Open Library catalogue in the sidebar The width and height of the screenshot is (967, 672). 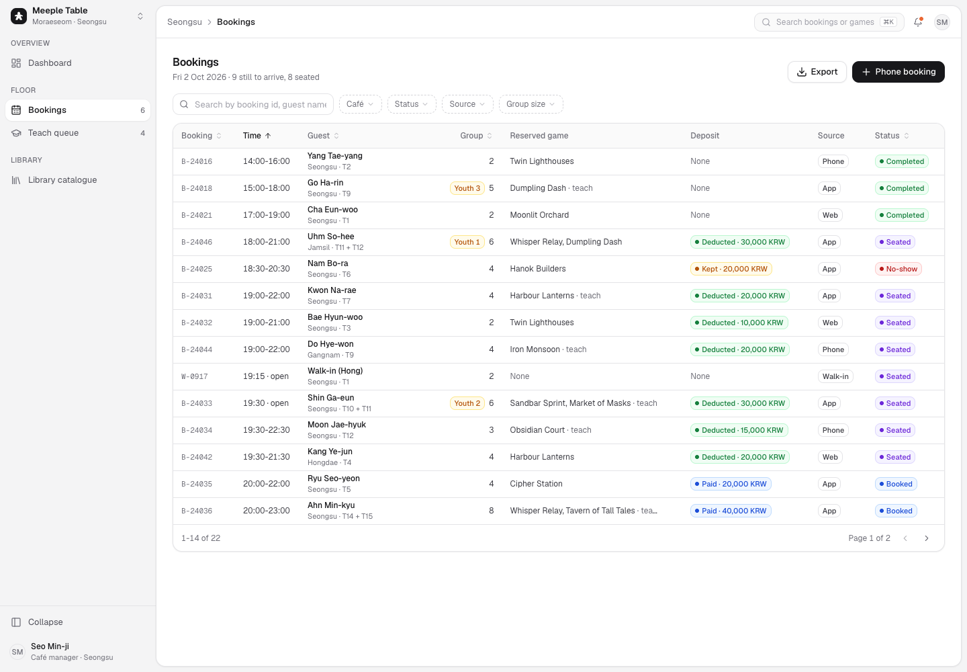pyautogui.click(x=78, y=180)
